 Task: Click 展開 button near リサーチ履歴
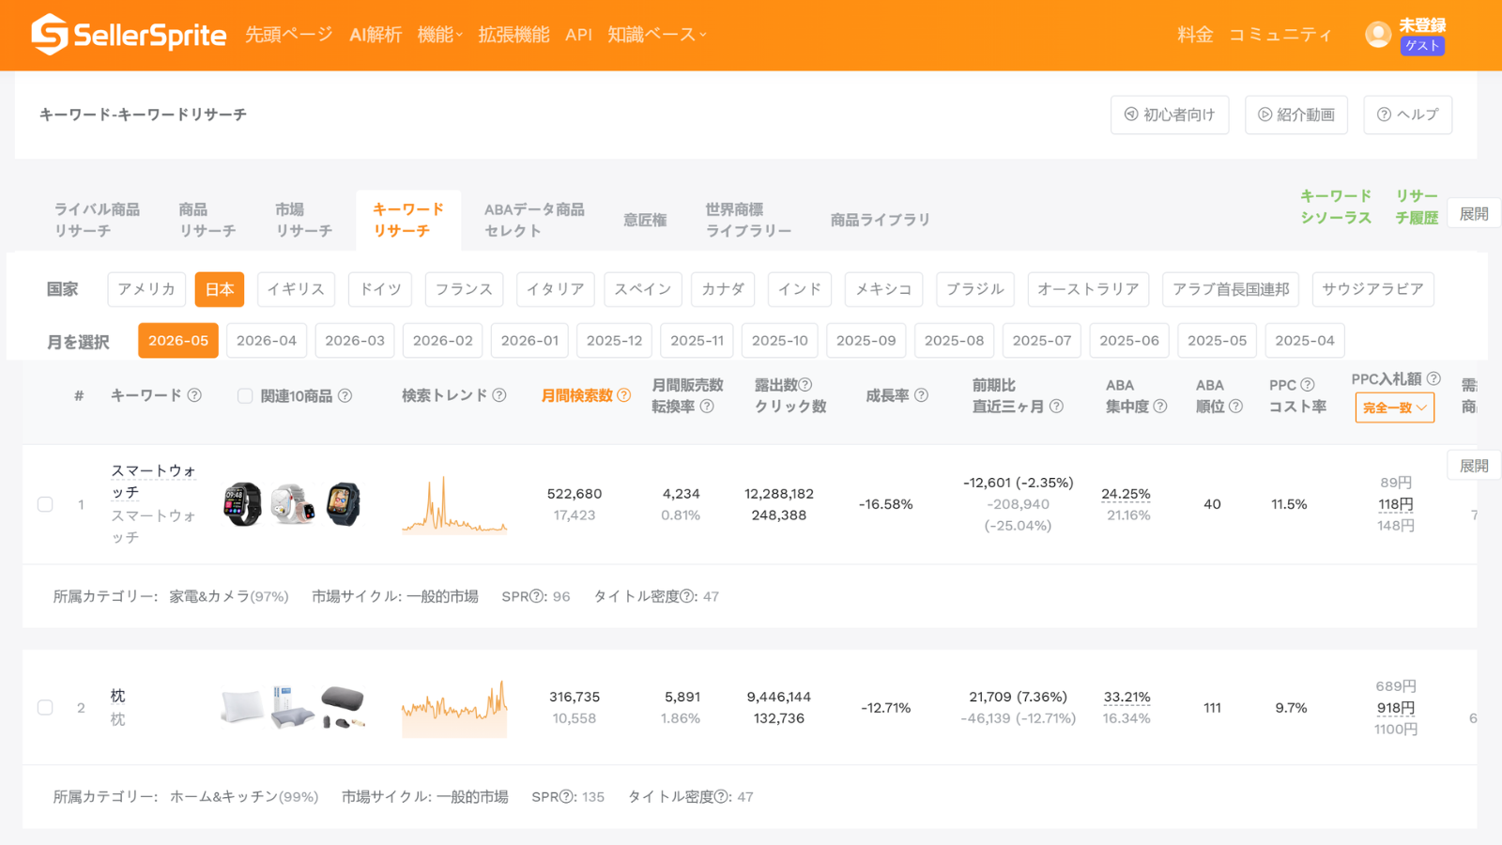pyautogui.click(x=1474, y=214)
